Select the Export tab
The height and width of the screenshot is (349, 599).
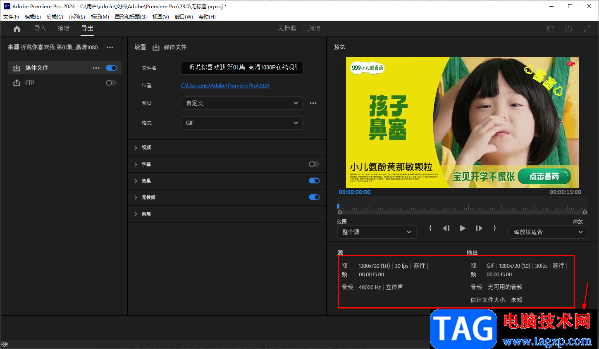[87, 28]
